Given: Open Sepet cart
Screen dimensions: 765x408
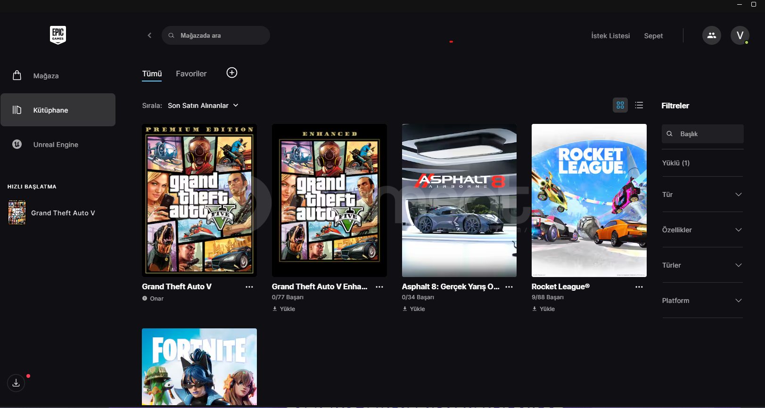Looking at the screenshot, I should point(653,36).
